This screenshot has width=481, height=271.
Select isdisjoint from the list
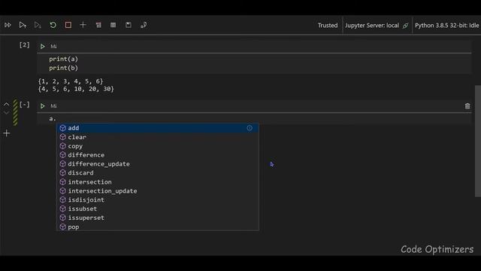(158, 199)
